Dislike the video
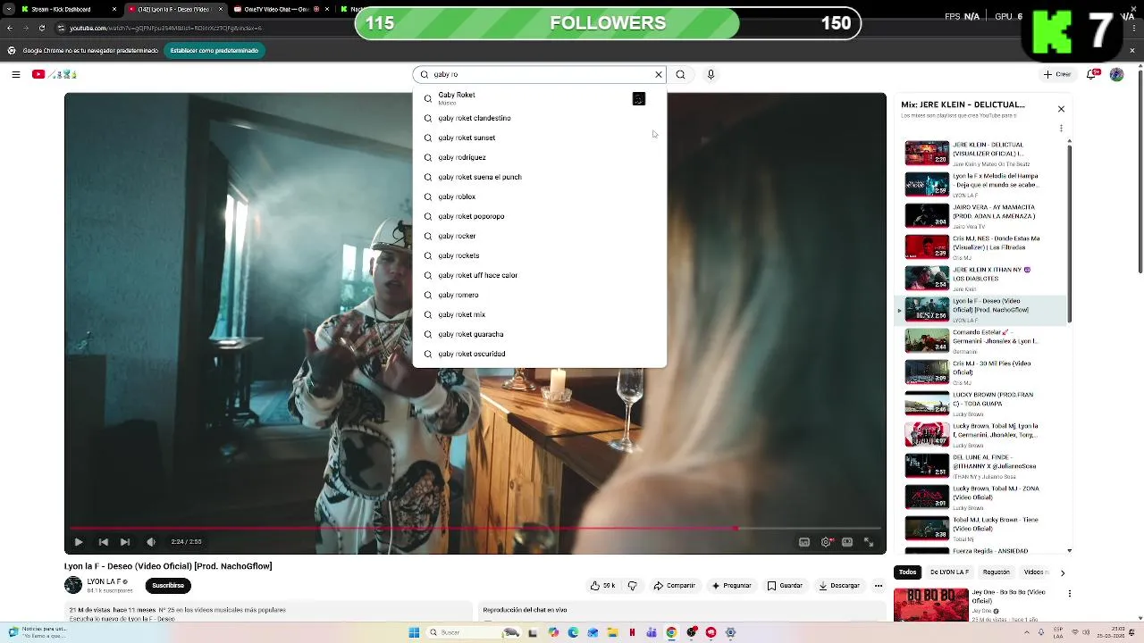Viewport: 1144px width, 643px height. [632, 586]
